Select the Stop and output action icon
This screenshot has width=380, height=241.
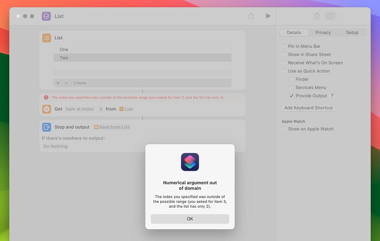click(x=46, y=127)
